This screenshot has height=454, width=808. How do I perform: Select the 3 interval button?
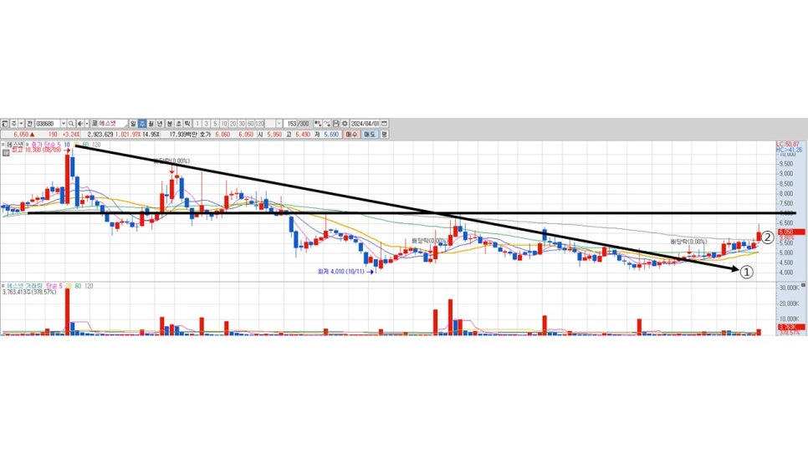coord(206,124)
